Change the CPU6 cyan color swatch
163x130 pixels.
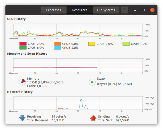(x=57, y=48)
